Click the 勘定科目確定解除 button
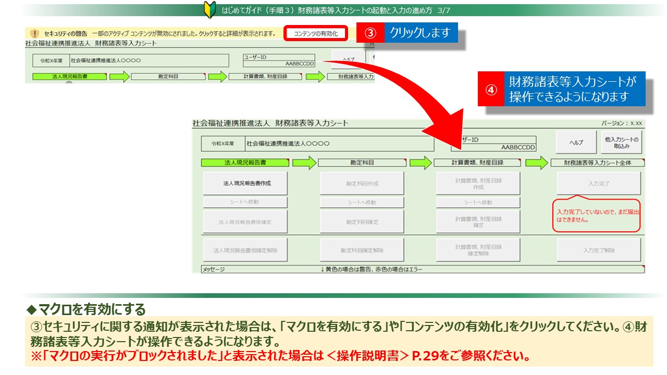 (x=362, y=251)
